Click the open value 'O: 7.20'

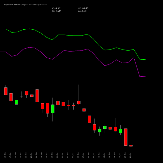click(x=56, y=11)
